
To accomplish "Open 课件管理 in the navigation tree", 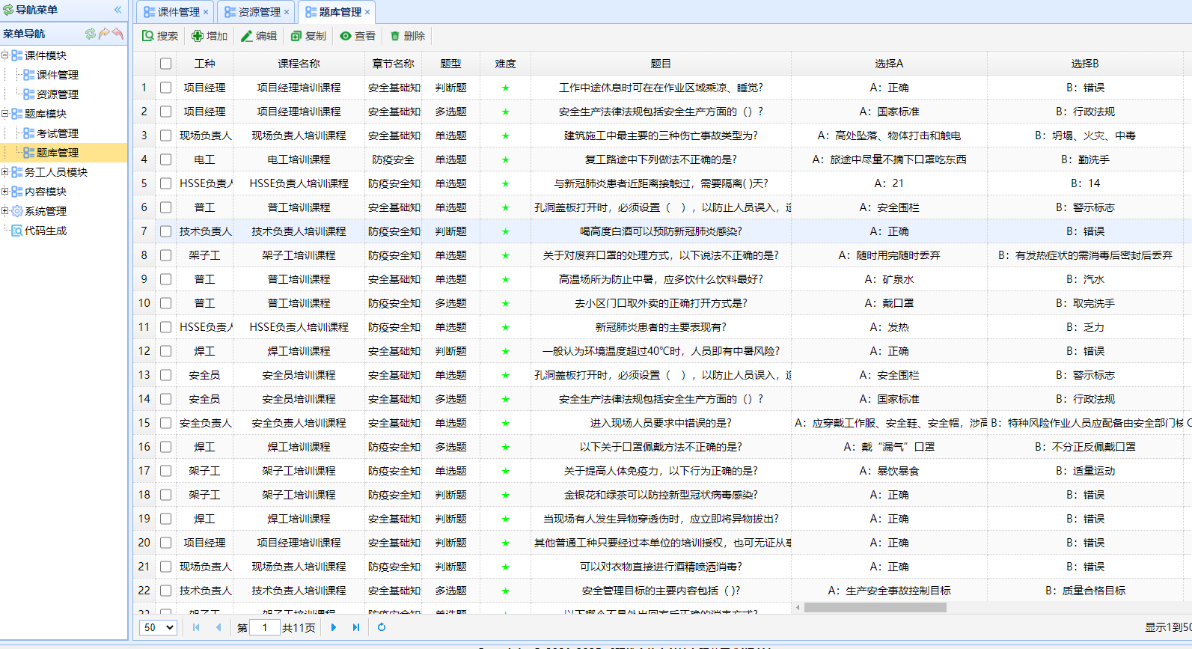I will pos(57,75).
